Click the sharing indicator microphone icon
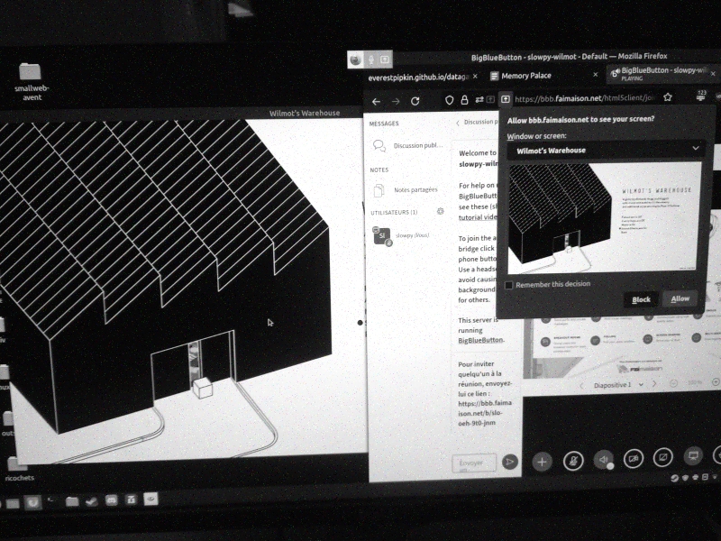The width and height of the screenshot is (721, 541). point(370,60)
